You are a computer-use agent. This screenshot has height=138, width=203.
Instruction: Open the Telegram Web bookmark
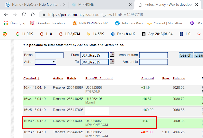coord(129,23)
